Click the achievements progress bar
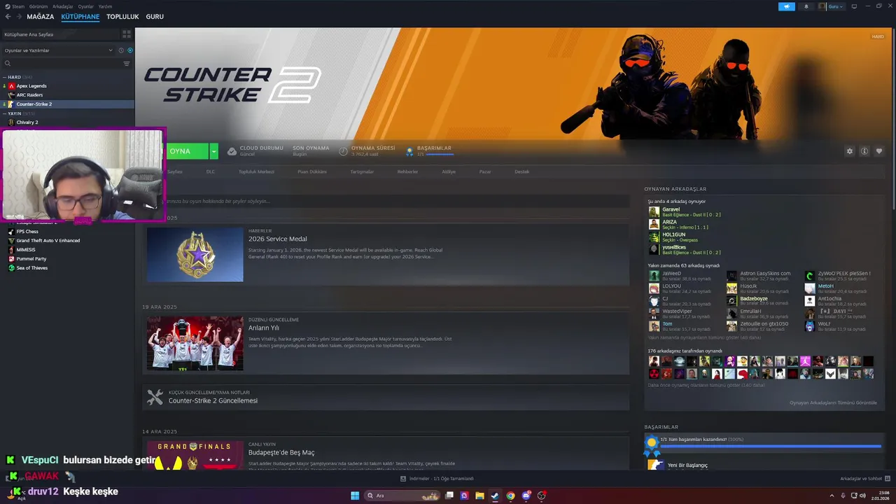This screenshot has width=896, height=504. [770, 446]
